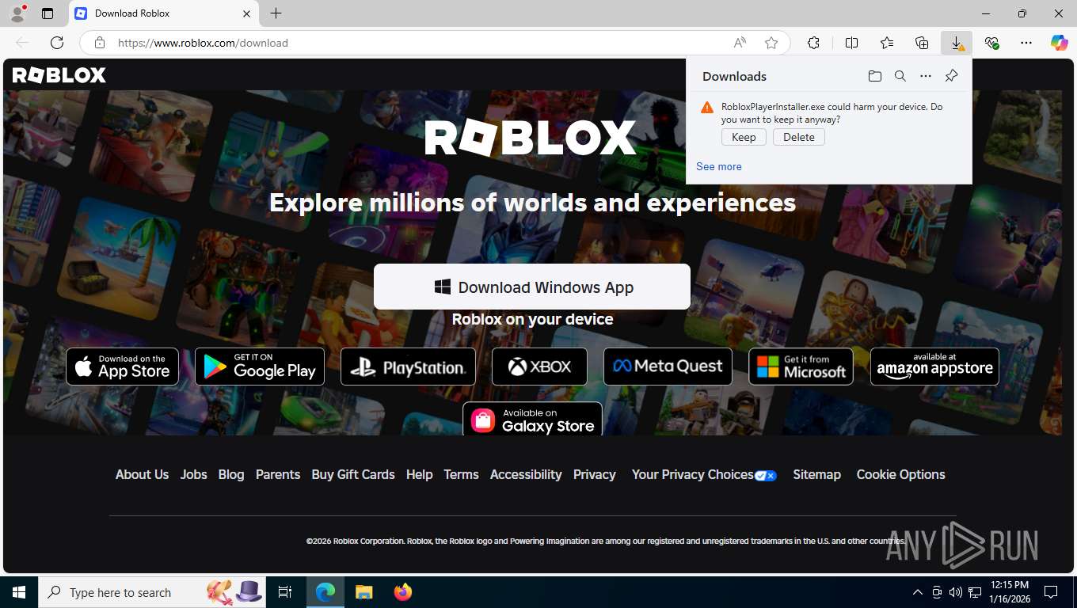The image size is (1077, 608).
Task: Open the Extensions icon
Action: coord(813,43)
